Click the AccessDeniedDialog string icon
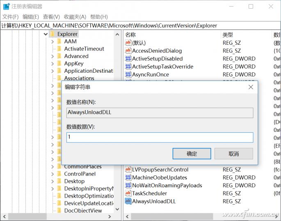The height and width of the screenshot is (221, 281). pyautogui.click(x=128, y=51)
